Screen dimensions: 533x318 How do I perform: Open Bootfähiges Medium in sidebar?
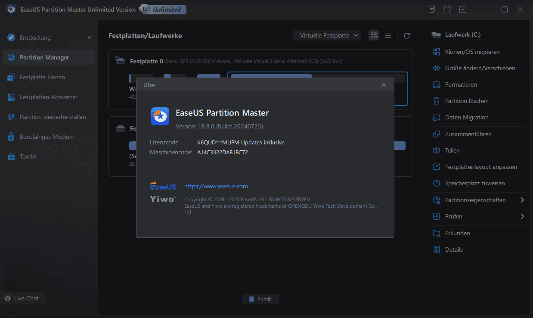click(x=48, y=137)
